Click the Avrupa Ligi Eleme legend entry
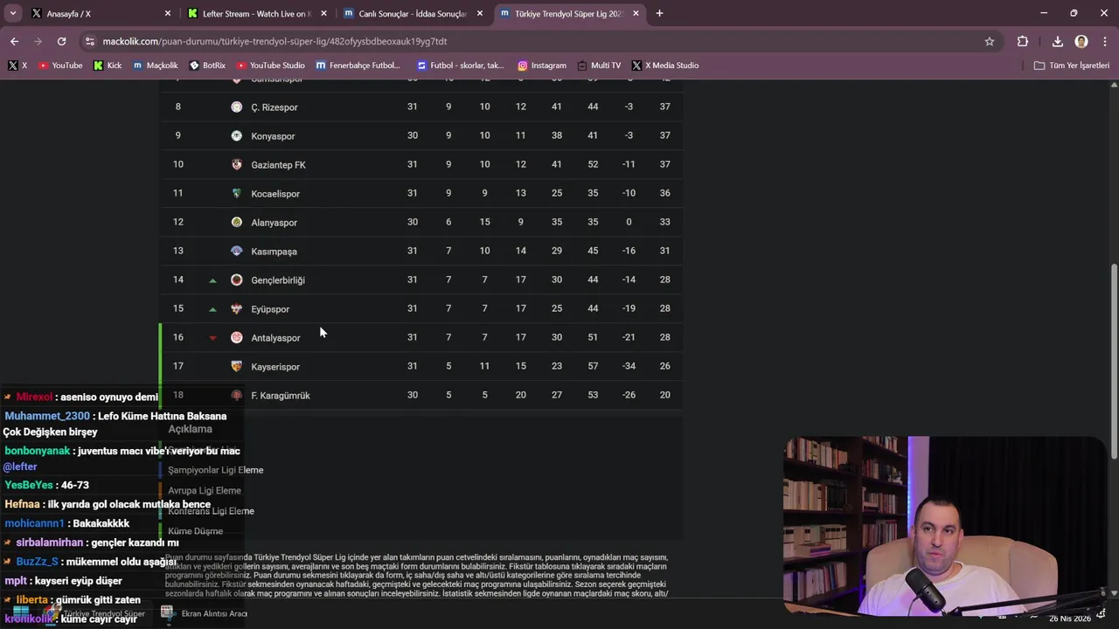 [205, 491]
